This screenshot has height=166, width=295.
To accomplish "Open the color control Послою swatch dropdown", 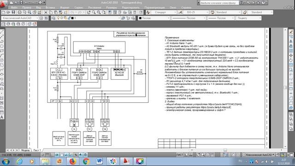I will pyautogui.click(x=168, y=18).
